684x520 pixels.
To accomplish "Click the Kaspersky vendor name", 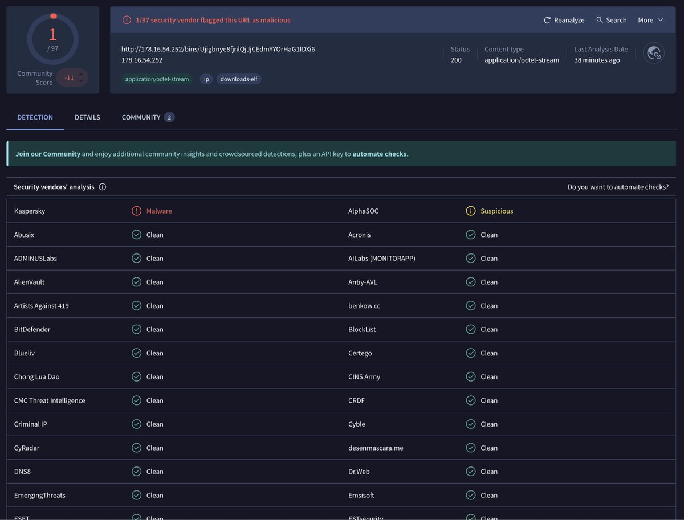I will [30, 211].
